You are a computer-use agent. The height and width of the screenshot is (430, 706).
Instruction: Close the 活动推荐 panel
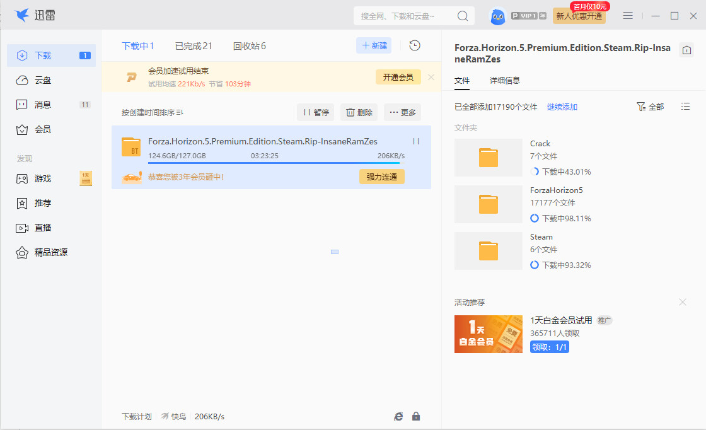click(683, 302)
